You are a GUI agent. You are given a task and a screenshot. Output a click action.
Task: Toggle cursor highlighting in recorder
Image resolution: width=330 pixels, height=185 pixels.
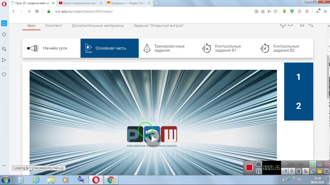pos(306,171)
